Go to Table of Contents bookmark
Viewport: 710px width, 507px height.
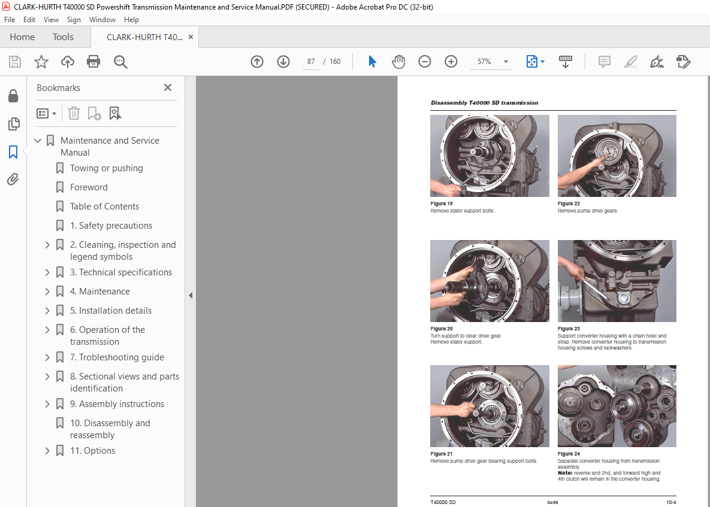105,207
